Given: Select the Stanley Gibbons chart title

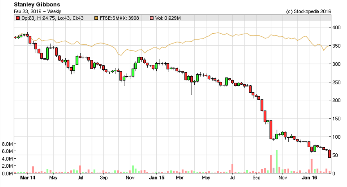Looking at the screenshot, I should 37,4.
